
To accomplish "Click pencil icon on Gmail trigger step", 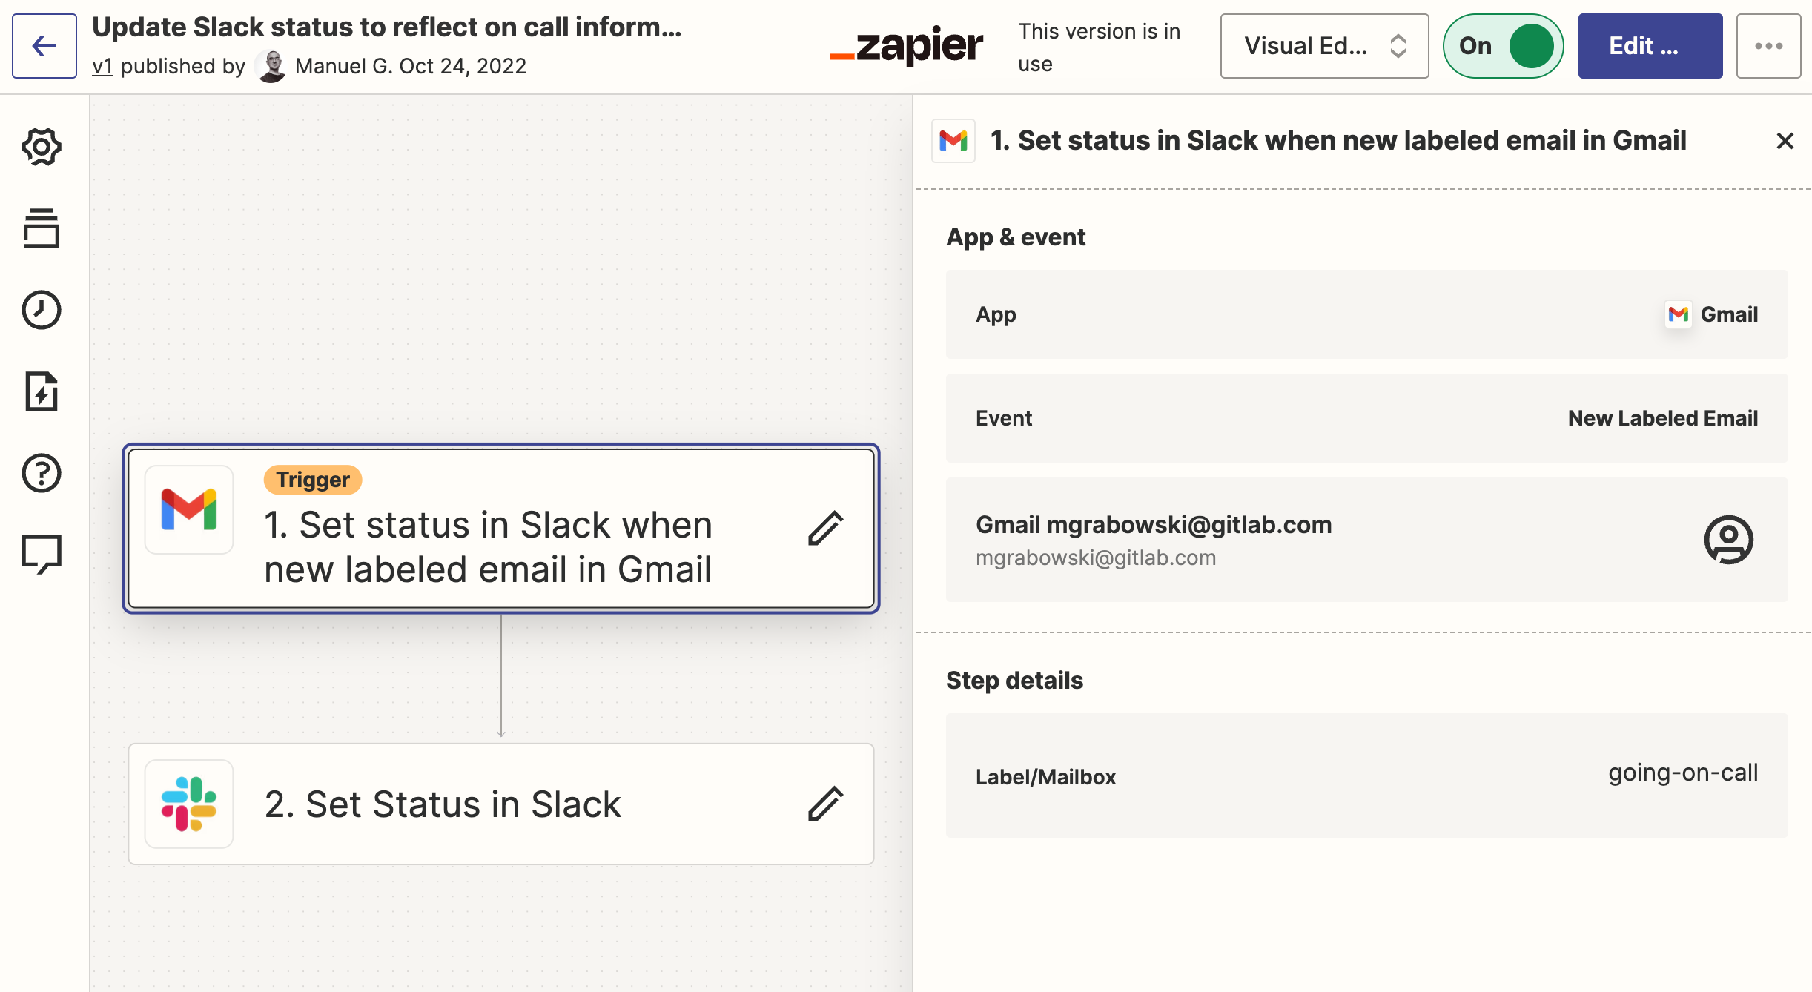I will coord(825,528).
